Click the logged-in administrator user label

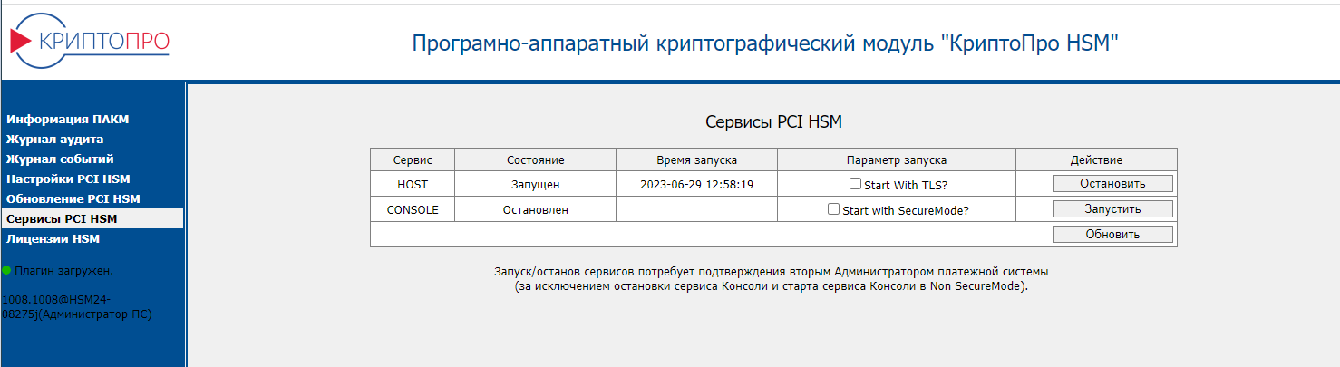76,306
